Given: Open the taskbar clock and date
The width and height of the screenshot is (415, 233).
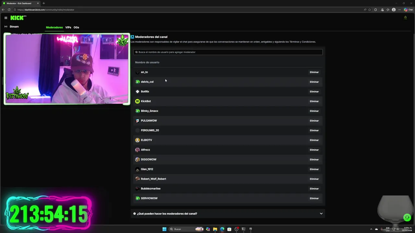Looking at the screenshot, I should (x=408, y=229).
